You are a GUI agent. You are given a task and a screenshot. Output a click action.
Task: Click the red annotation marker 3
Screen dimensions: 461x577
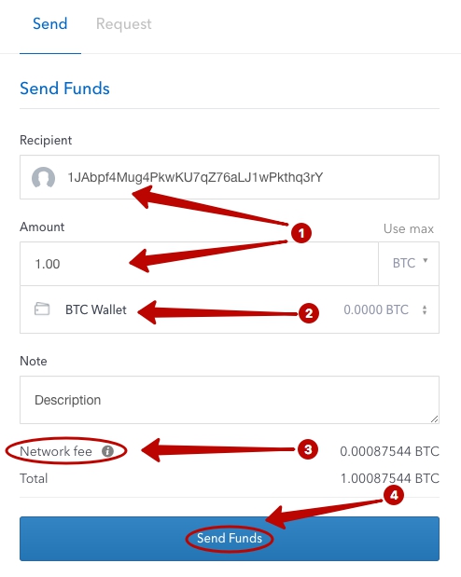coord(308,449)
